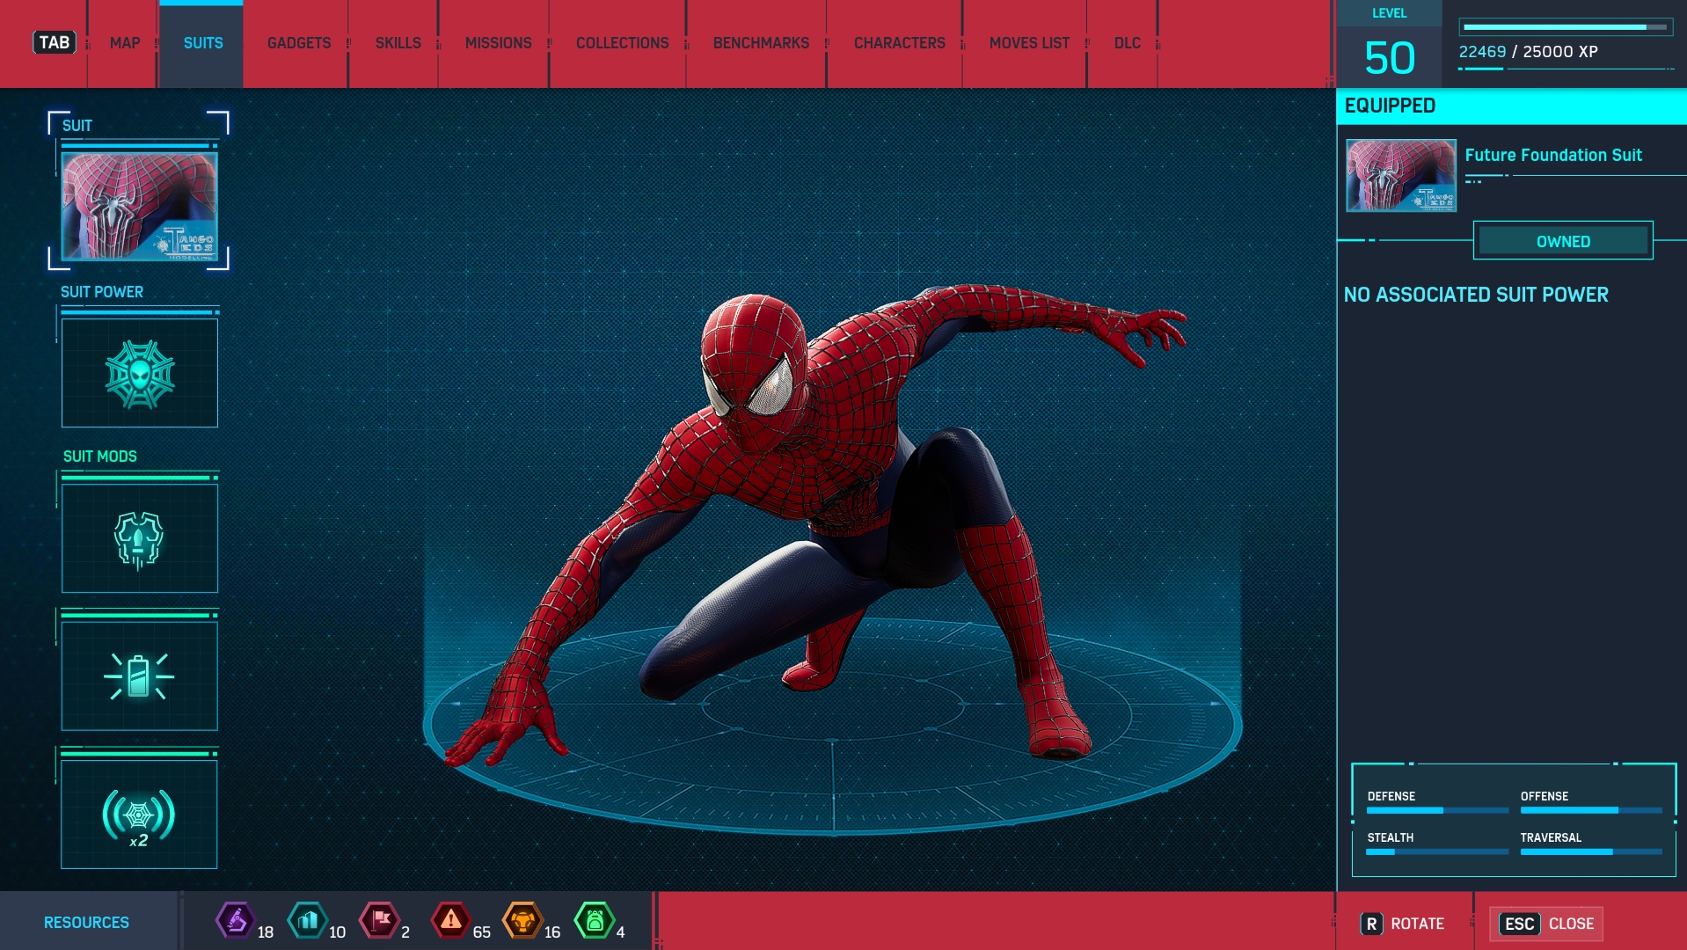The height and width of the screenshot is (950, 1687).
Task: Switch to the Gadgets tab
Action: click(299, 43)
